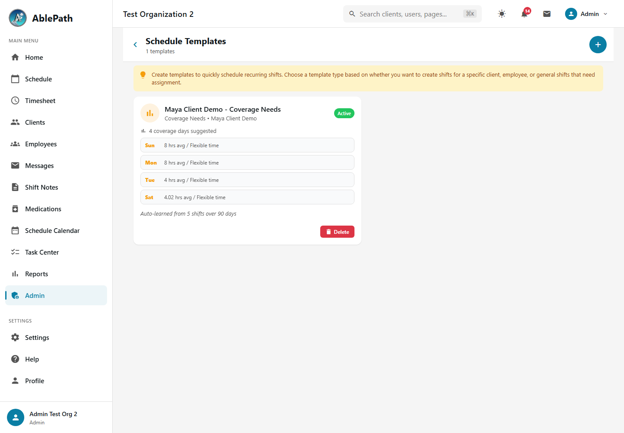Click the Reports bar chart icon
Viewport: 624px width, 433px height.
click(15, 274)
